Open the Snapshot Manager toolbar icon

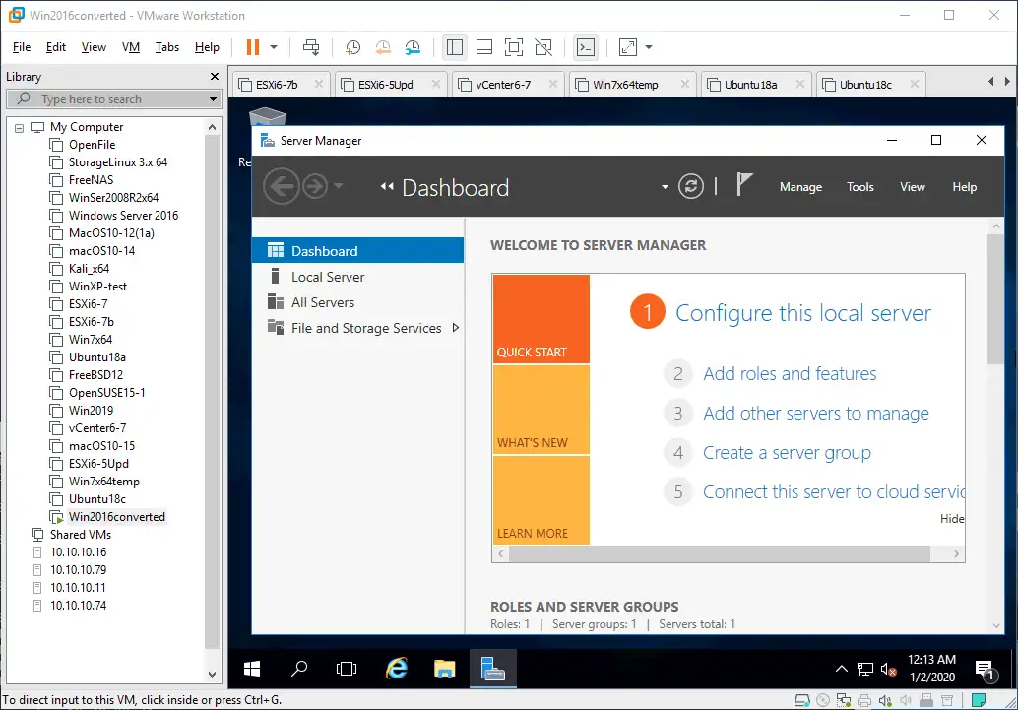coord(413,47)
